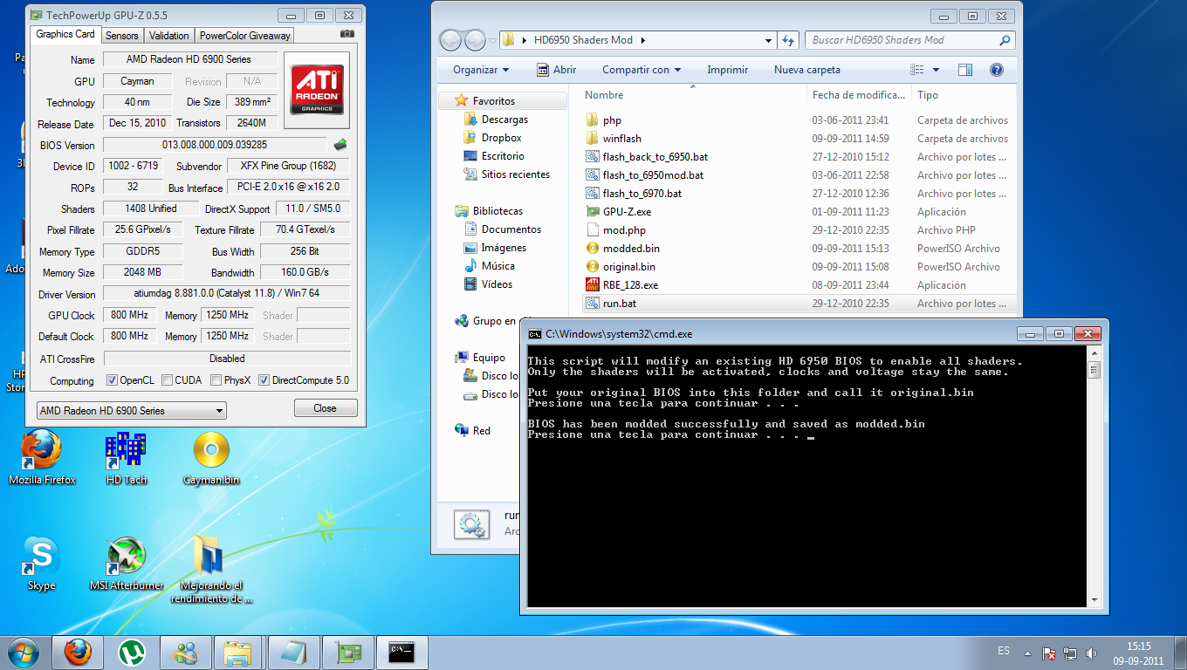Open the Action Center flag in the tray
The height and width of the screenshot is (670, 1187).
click(1050, 653)
